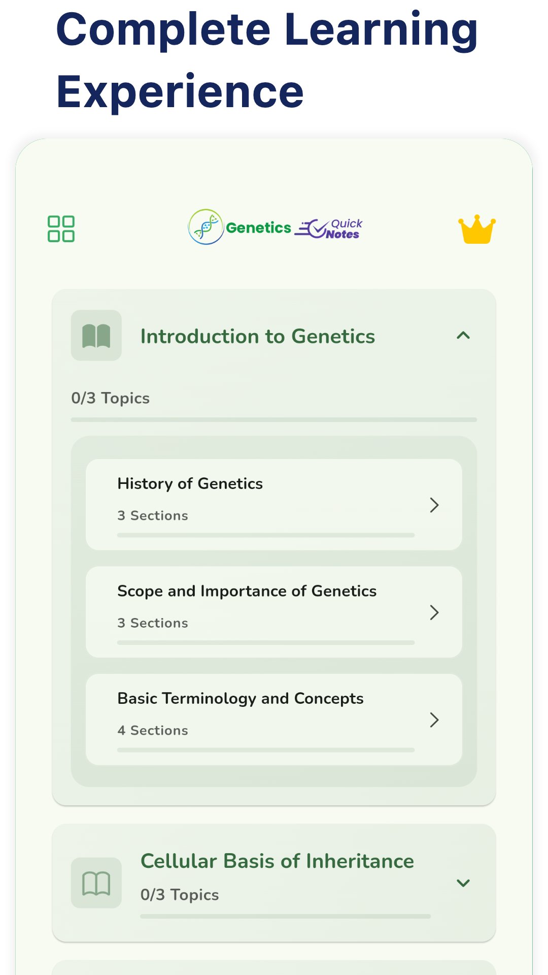548x975 pixels.
Task: Tap the Introduction to Genetics header text
Action: click(x=258, y=336)
